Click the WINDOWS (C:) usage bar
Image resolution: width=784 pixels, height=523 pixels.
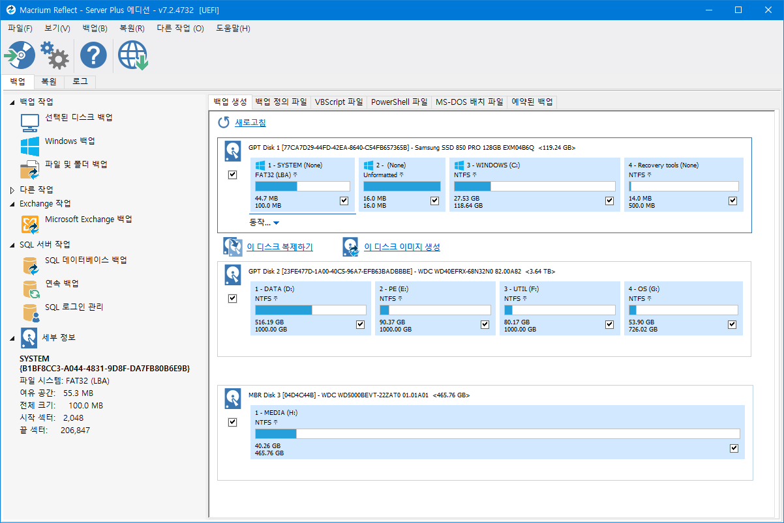pos(534,186)
